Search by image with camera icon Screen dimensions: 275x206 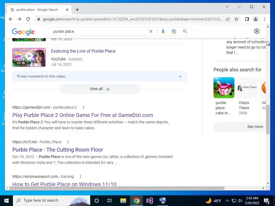tap(174, 31)
